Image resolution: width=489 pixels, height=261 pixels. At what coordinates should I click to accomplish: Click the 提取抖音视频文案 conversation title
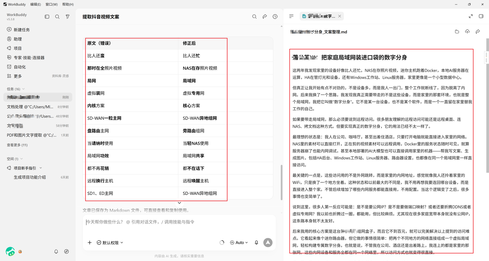click(x=101, y=17)
